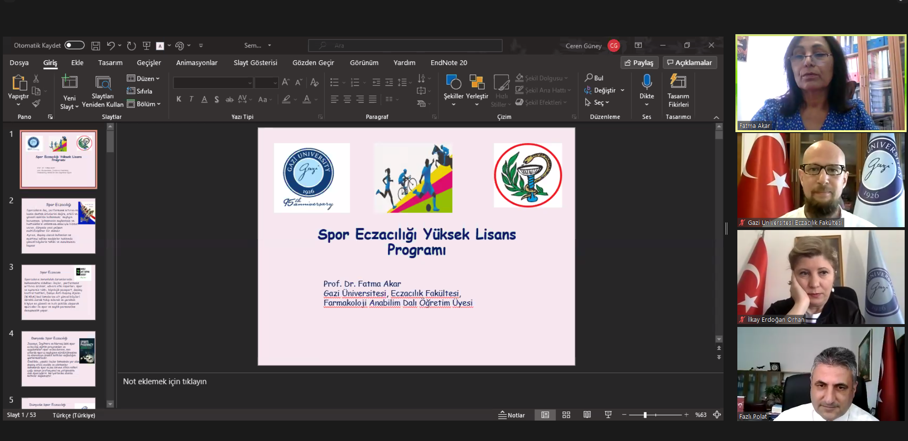Click the Ara search box
Image resolution: width=908 pixels, height=441 pixels.
(x=405, y=46)
